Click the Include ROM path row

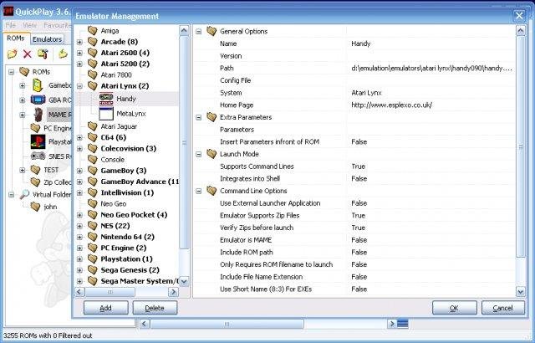pos(354,252)
